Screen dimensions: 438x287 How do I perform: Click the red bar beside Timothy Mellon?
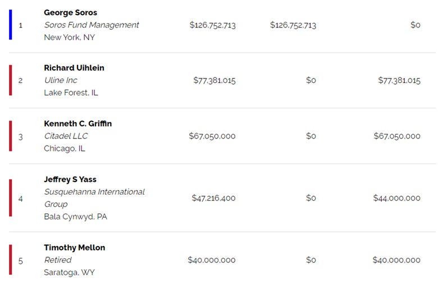pos(11,260)
